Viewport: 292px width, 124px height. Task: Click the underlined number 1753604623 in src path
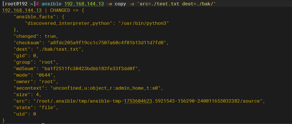coord(138,101)
